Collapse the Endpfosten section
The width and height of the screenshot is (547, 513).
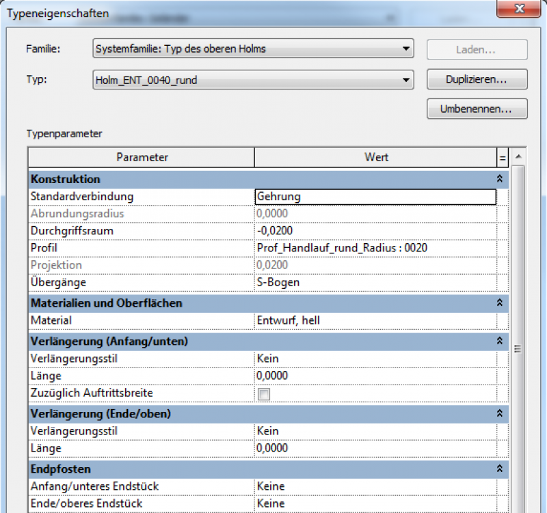coord(500,469)
